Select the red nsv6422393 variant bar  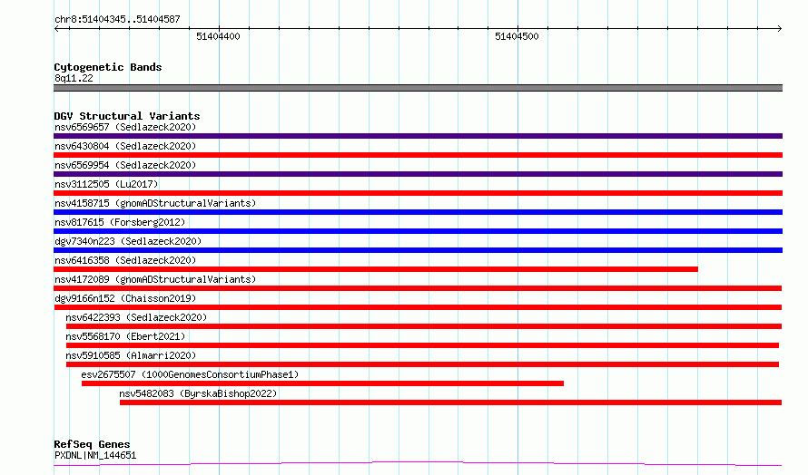(424, 326)
